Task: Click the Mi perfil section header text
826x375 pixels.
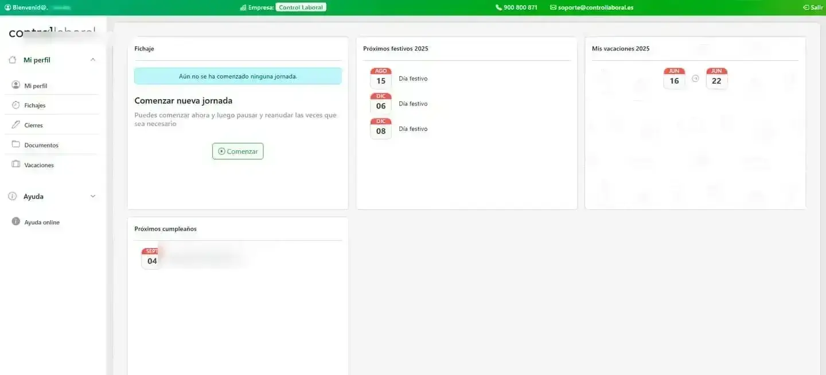Action: point(37,60)
